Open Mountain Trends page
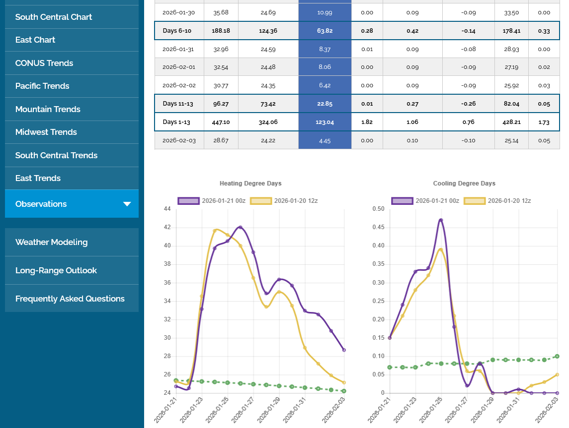Image resolution: width=569 pixels, height=428 pixels. tap(48, 109)
